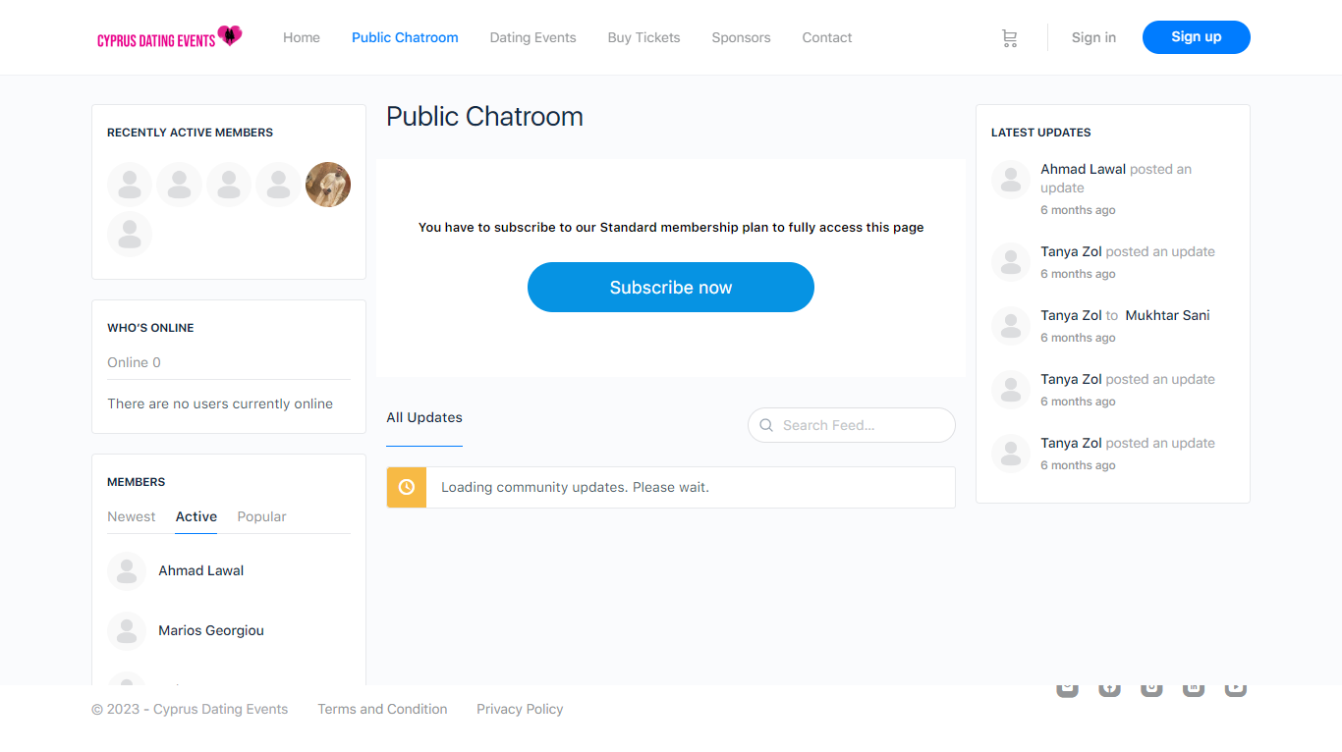Open the LinkedIn footer icon
The image size is (1342, 752).
point(1194,689)
